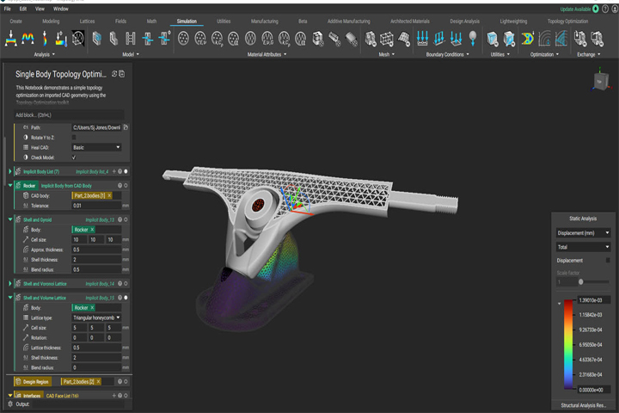619x413 pixels.
Task: Click the sphere point-load boundary condition icon
Action: (473, 39)
